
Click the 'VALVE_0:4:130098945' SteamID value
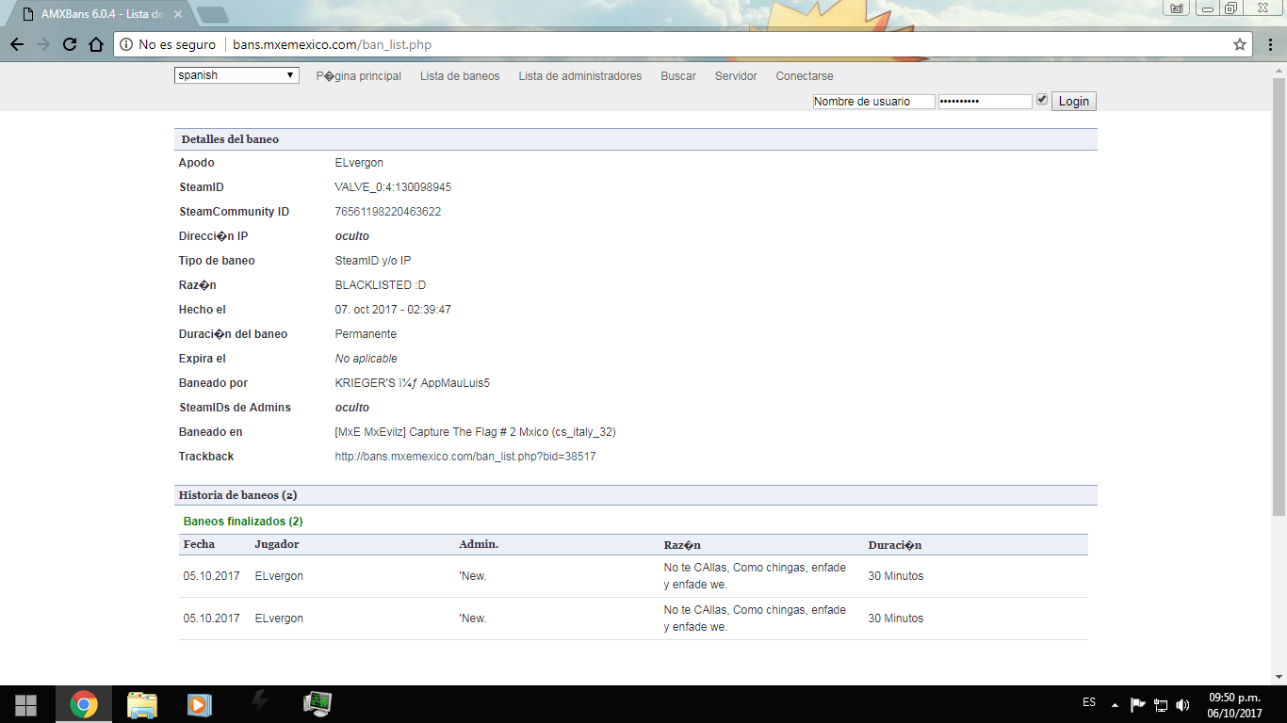(x=393, y=187)
